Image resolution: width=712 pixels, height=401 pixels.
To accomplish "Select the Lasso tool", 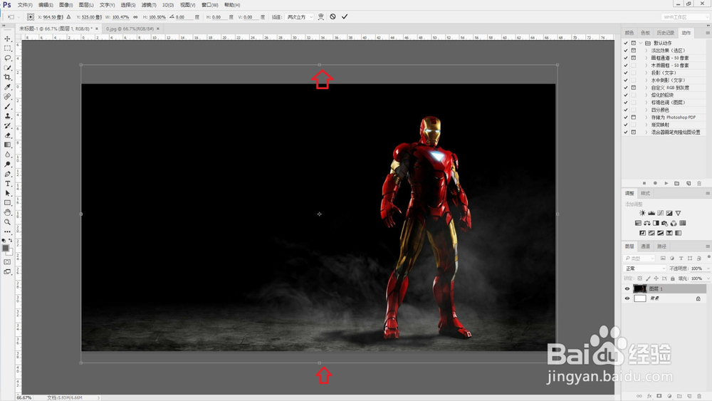I will pos(7,58).
